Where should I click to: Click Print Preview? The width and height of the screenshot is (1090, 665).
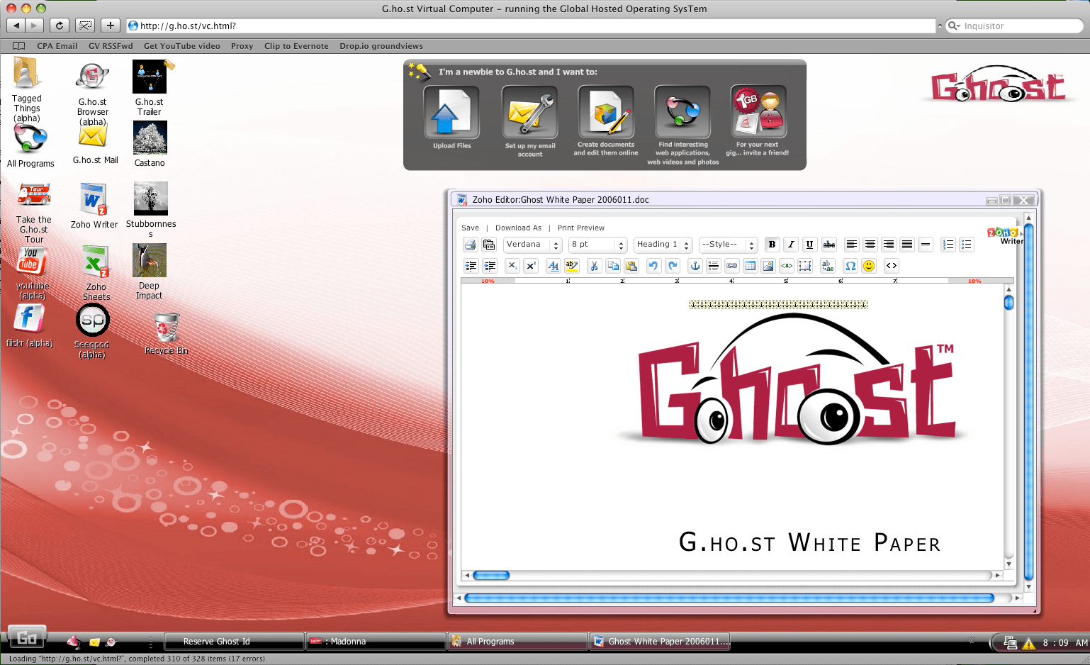click(581, 228)
